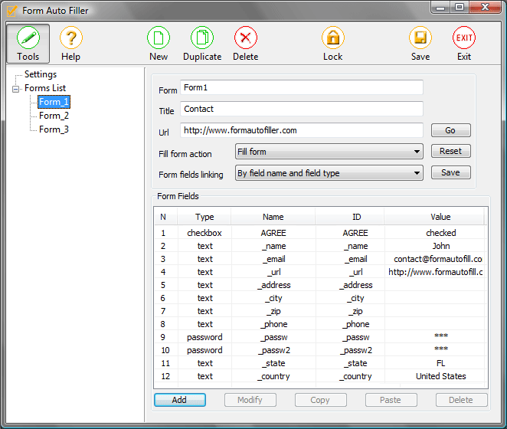The width and height of the screenshot is (507, 429).
Task: Click the Add field button
Action: (179, 400)
